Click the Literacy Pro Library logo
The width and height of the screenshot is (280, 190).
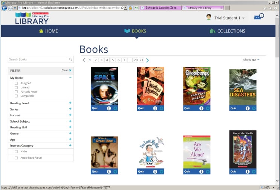tap(32, 18)
